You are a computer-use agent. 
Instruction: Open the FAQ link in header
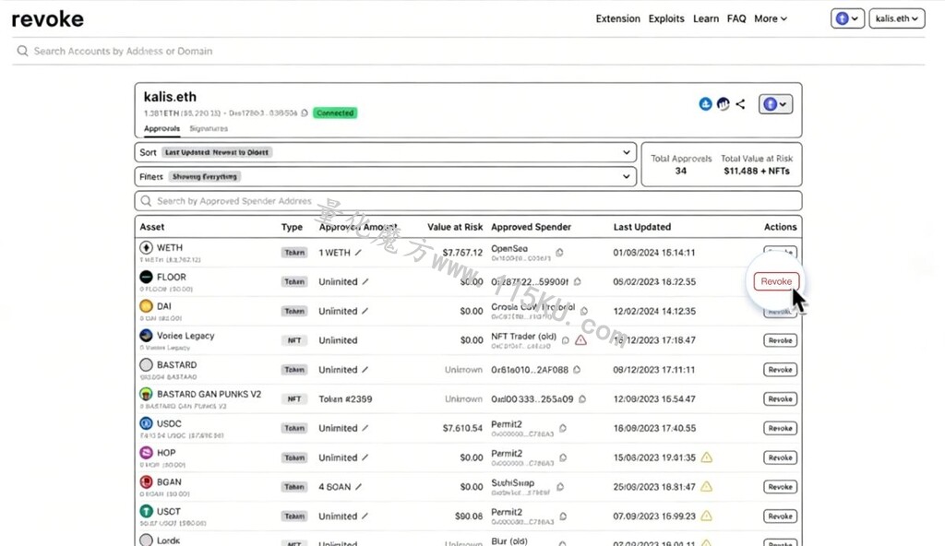[x=736, y=18]
